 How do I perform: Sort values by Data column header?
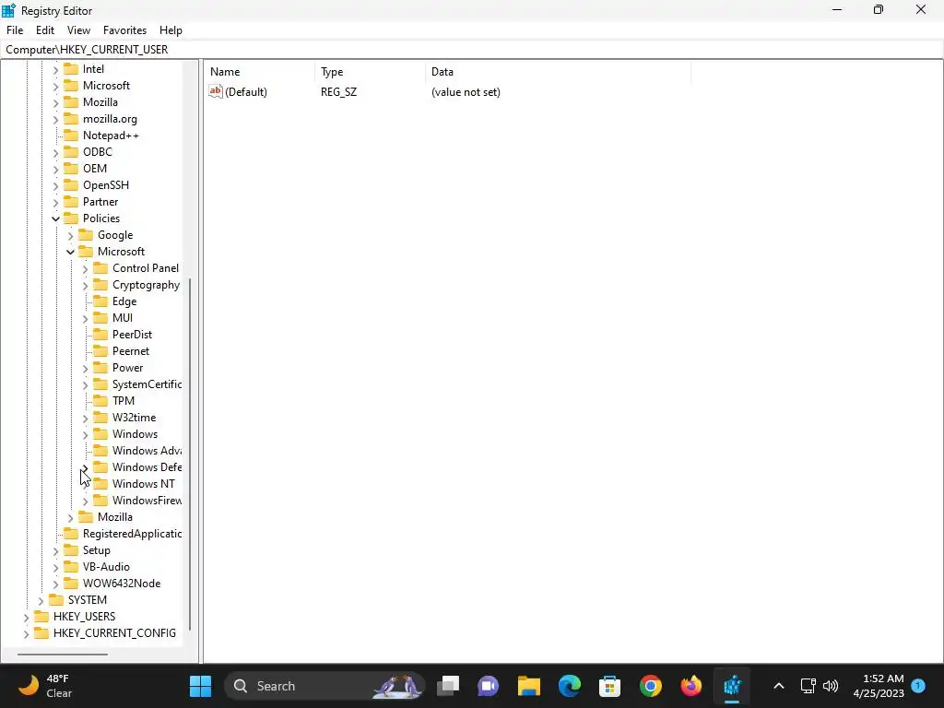558,72
